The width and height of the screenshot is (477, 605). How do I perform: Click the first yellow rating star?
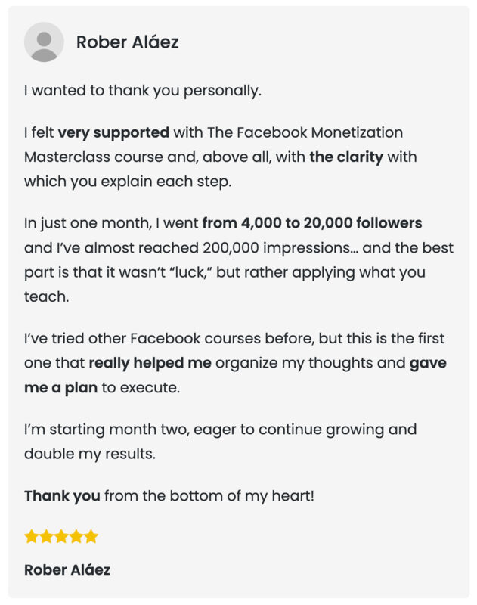31,536
